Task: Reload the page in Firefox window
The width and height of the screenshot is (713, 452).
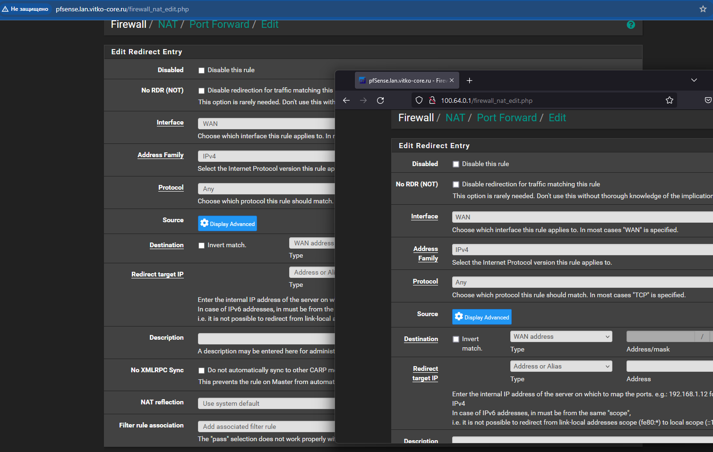Action: click(x=380, y=100)
